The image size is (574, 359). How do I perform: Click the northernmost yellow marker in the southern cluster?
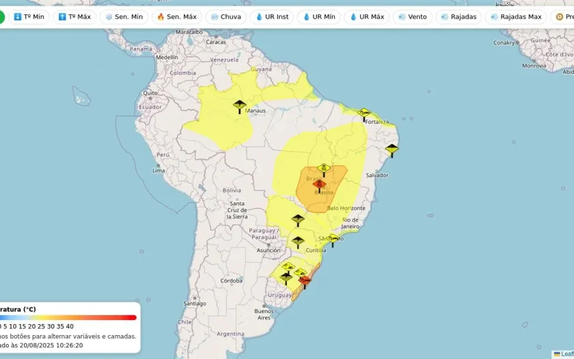(x=288, y=267)
